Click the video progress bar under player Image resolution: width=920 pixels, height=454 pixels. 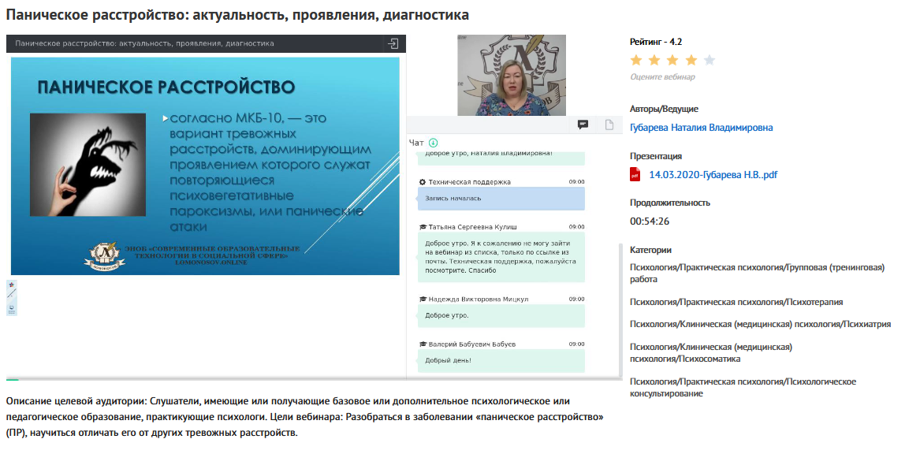click(x=205, y=380)
